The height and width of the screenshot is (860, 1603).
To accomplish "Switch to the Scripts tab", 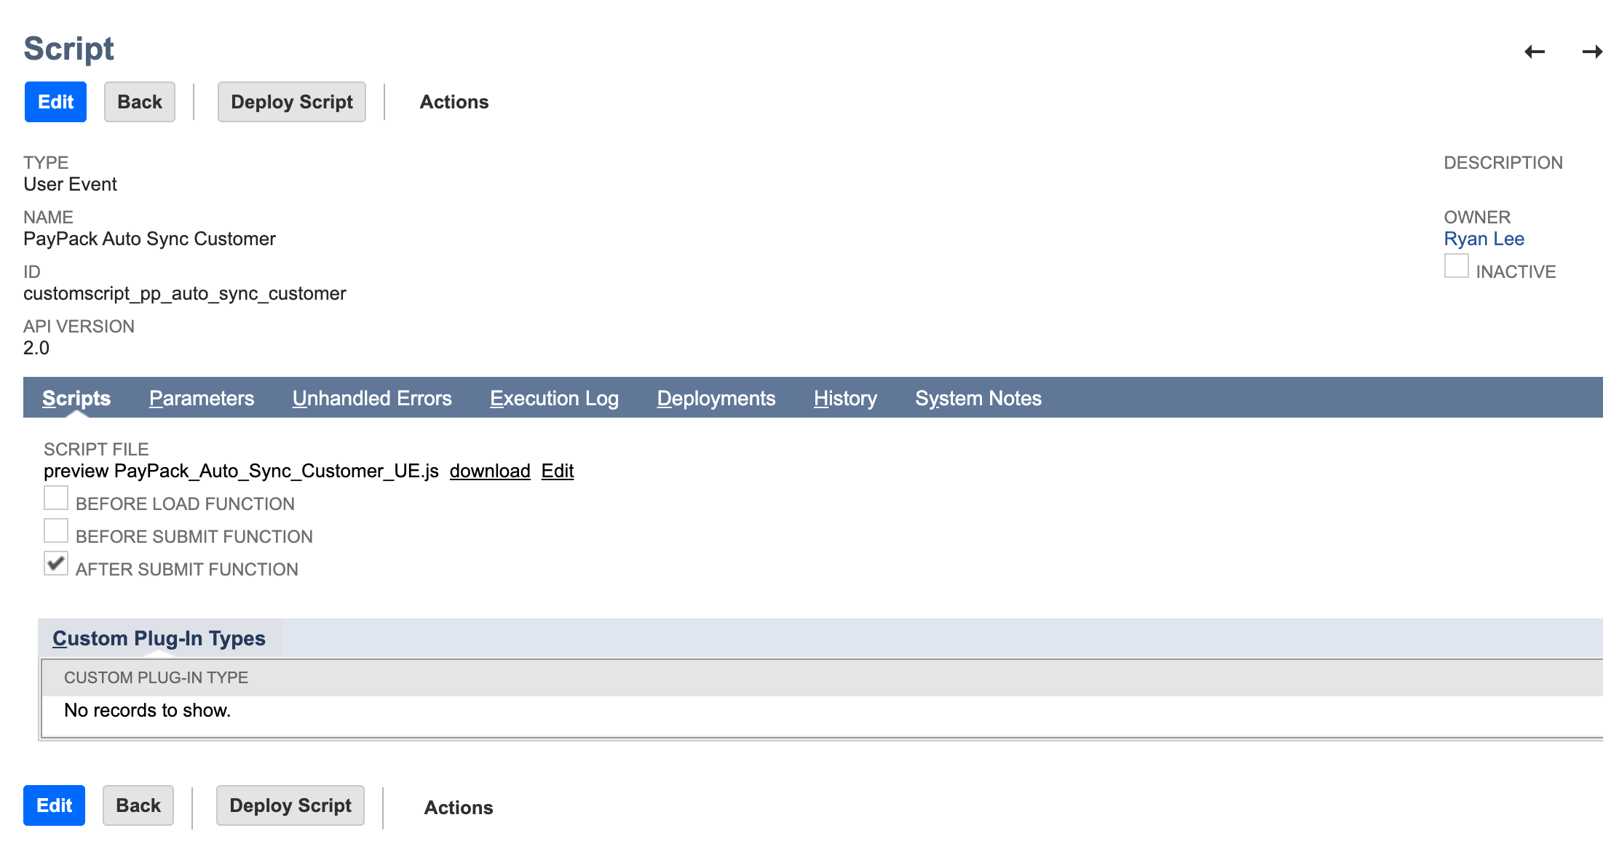I will coord(76,398).
